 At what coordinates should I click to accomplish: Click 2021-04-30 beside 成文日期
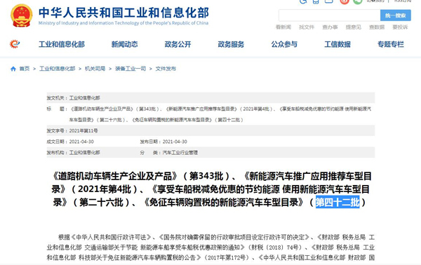pyautogui.click(x=81, y=142)
